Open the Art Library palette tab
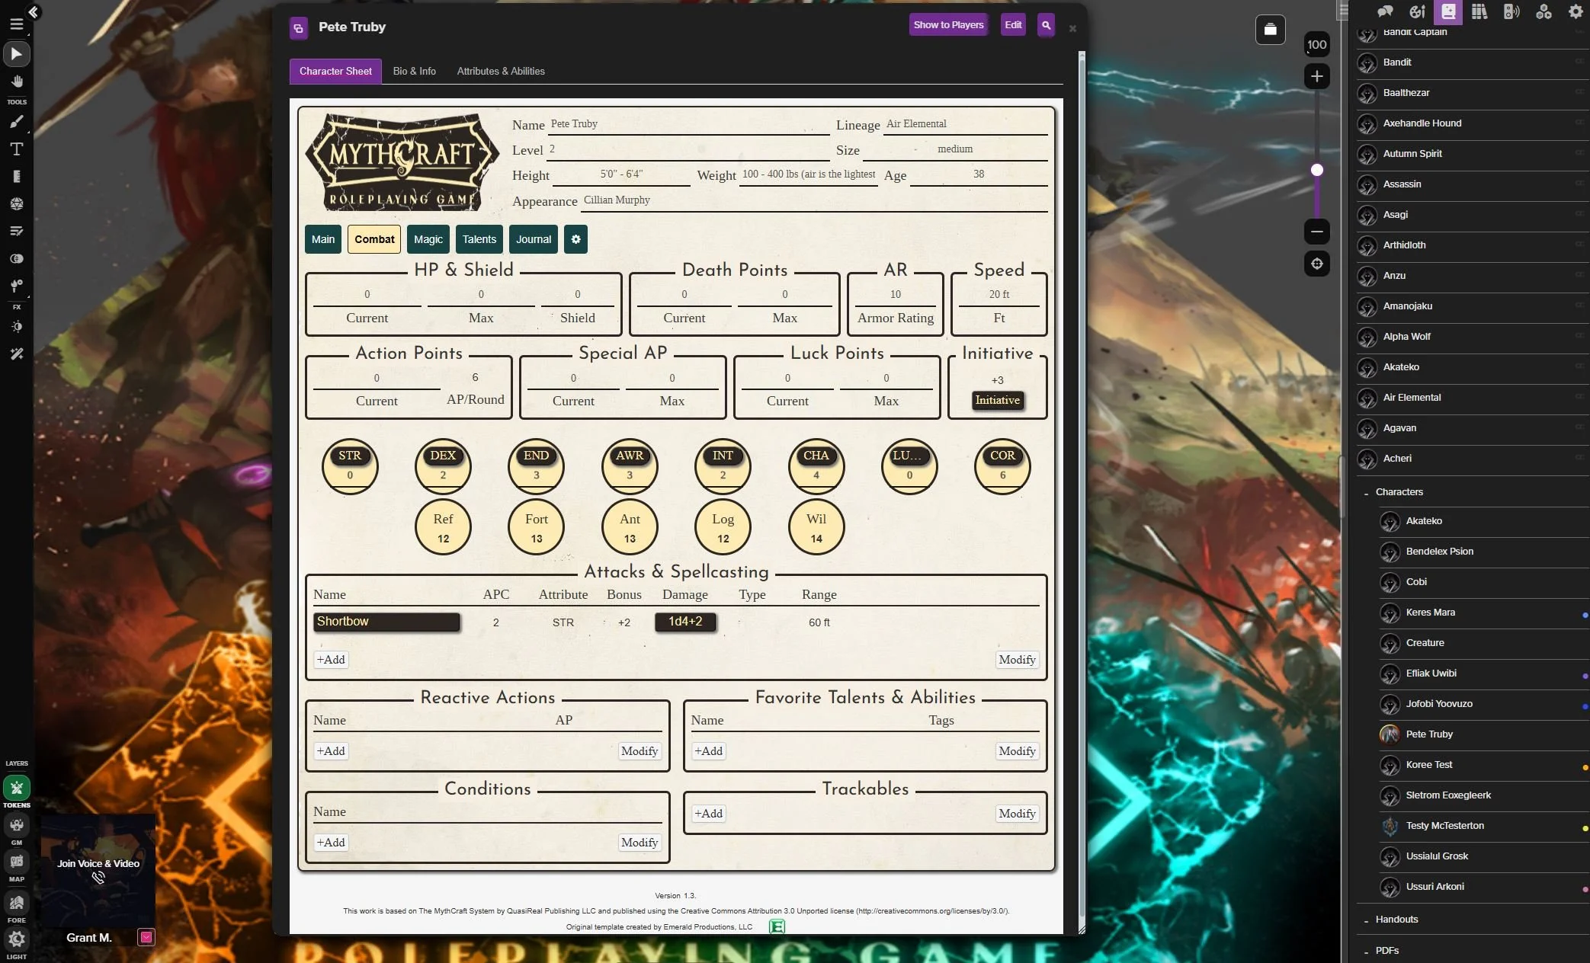 (1416, 11)
